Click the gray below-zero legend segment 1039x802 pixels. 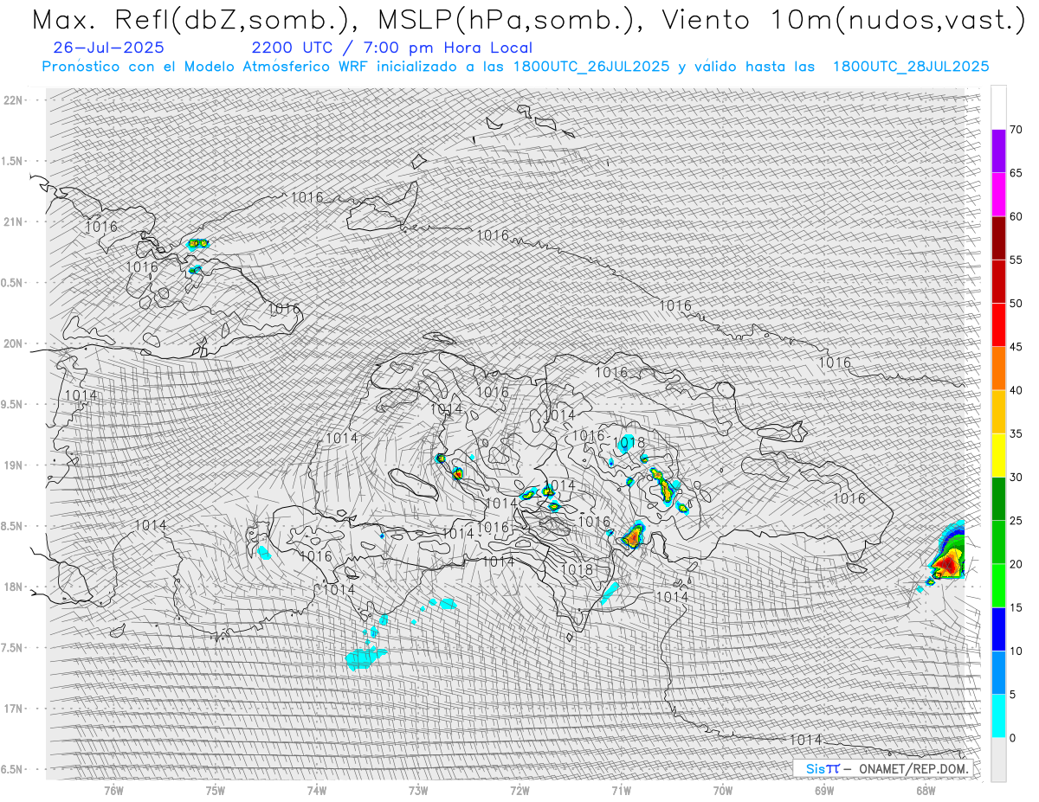coord(998,759)
